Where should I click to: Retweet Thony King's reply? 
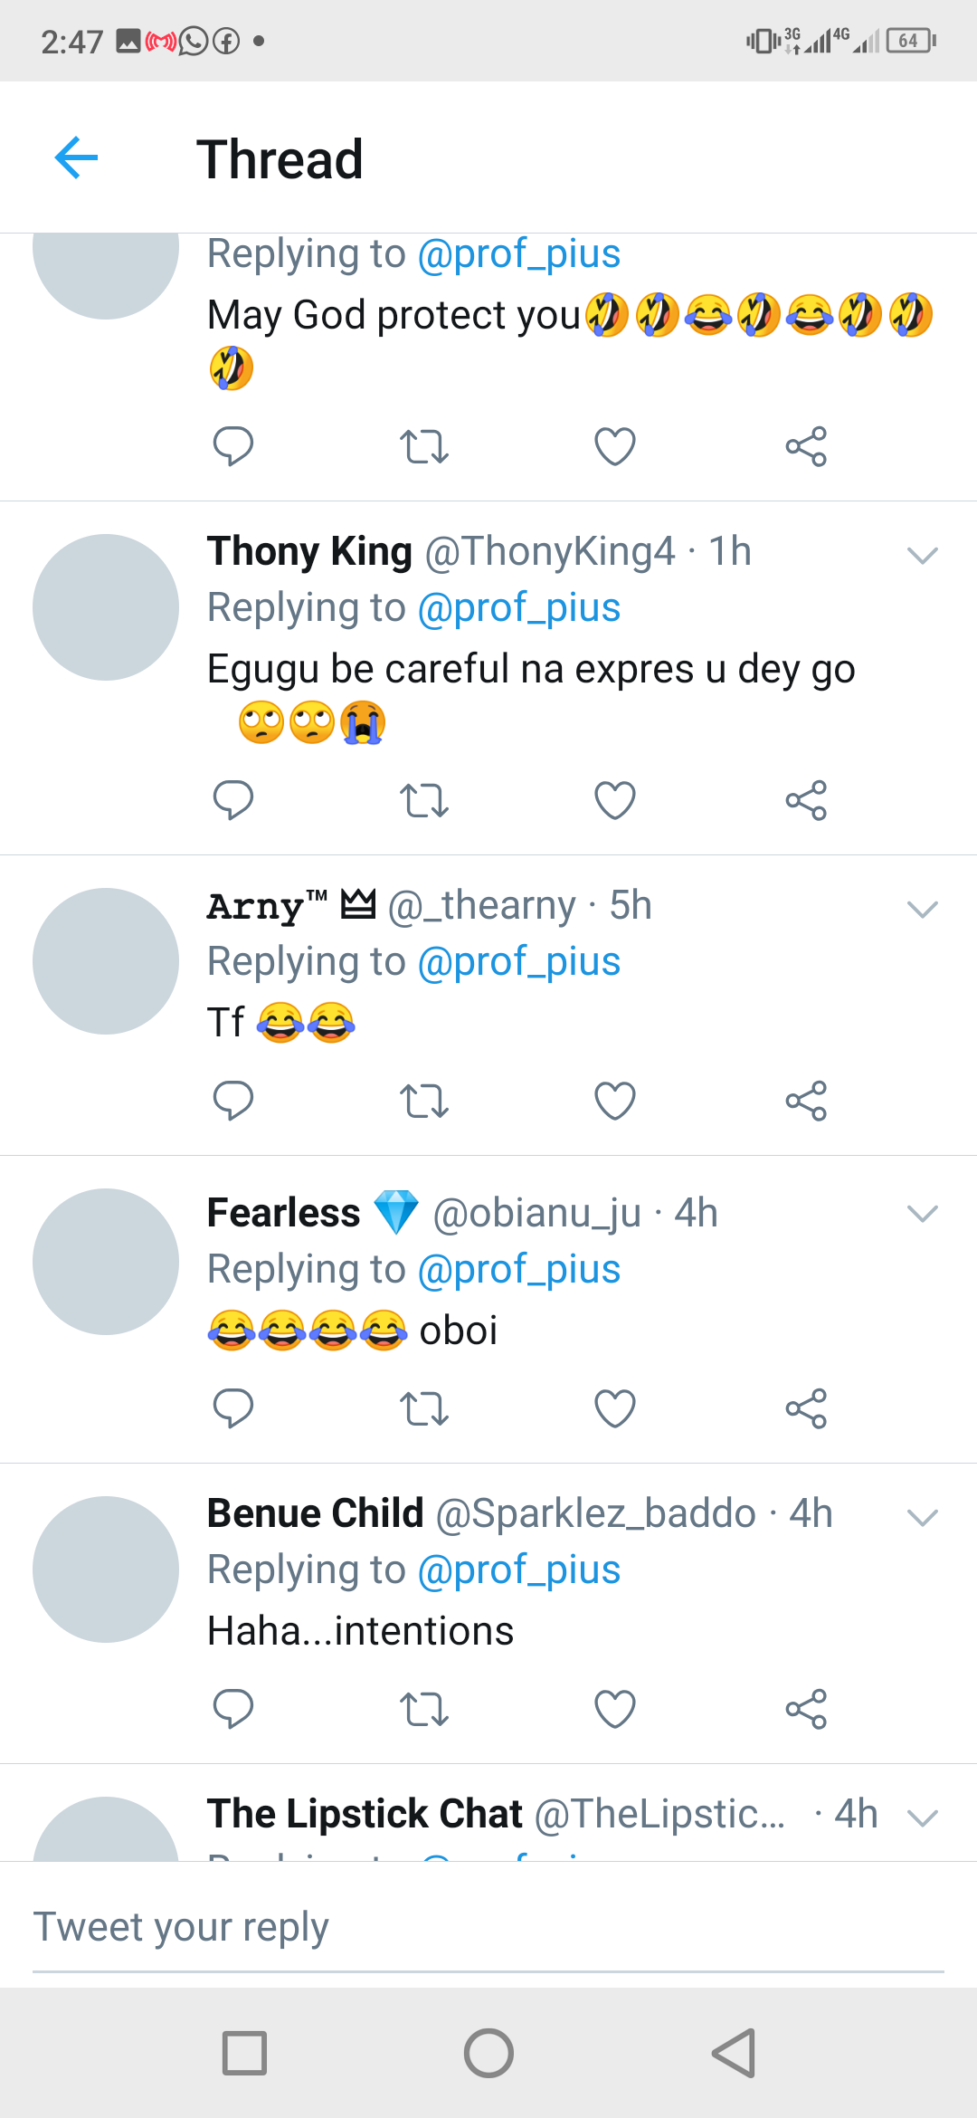coord(423,801)
